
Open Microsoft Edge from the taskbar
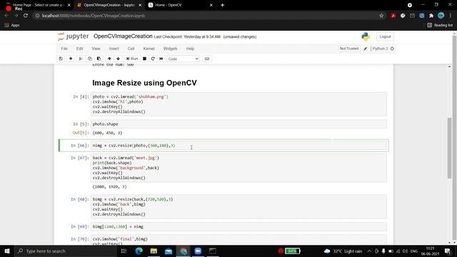139,251
